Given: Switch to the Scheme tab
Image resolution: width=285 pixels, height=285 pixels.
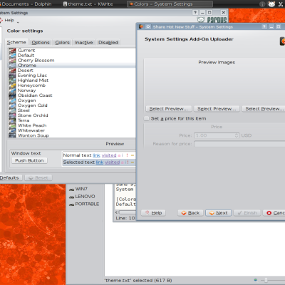Looking at the screenshot, I should click(16, 42).
